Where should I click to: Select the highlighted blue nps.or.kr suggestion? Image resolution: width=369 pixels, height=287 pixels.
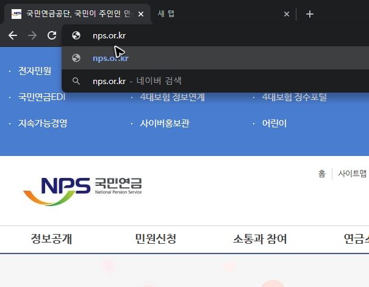[215, 58]
